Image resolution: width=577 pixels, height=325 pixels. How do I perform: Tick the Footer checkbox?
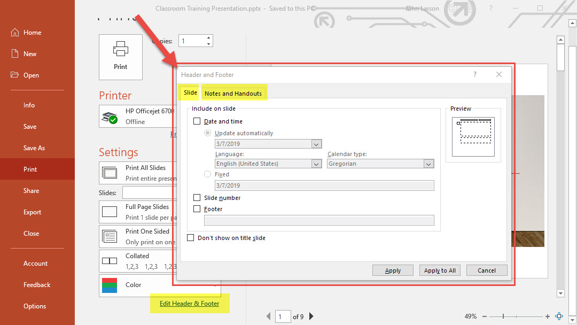[x=197, y=209]
